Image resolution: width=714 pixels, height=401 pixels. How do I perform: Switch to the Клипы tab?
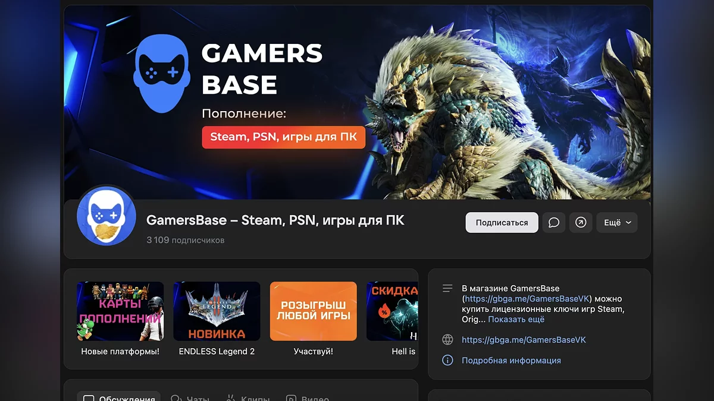pos(248,397)
